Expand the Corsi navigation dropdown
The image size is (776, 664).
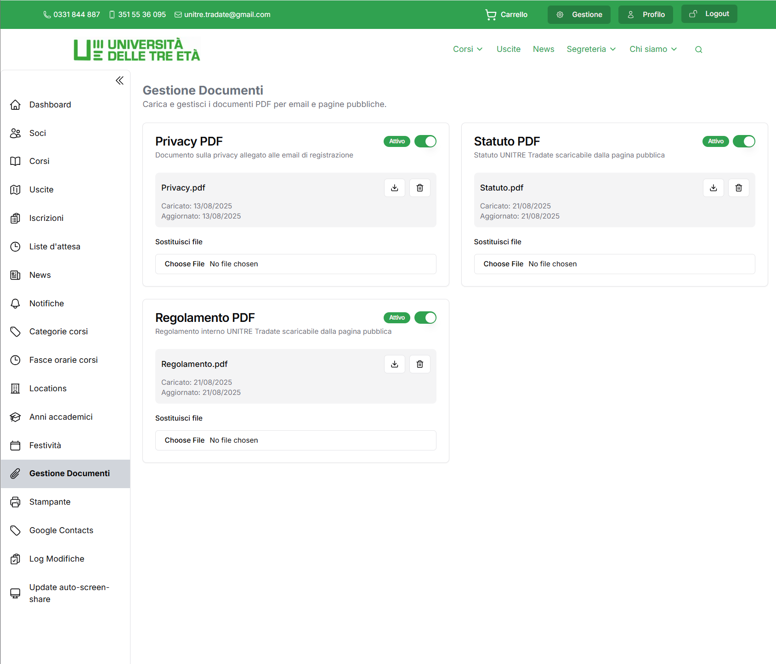tap(468, 49)
